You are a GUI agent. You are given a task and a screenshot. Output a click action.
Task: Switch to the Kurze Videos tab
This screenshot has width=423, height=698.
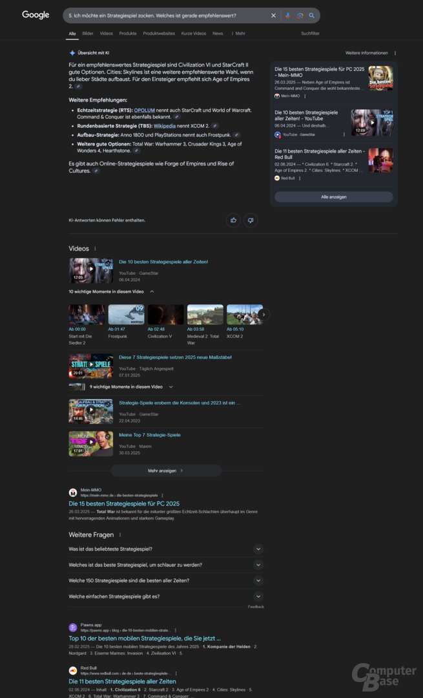[194, 34]
